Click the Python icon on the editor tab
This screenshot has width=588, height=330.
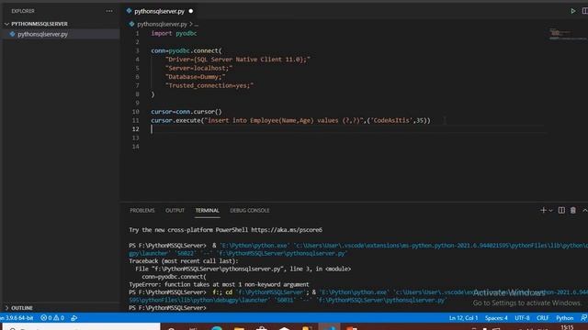pyautogui.click(x=129, y=11)
